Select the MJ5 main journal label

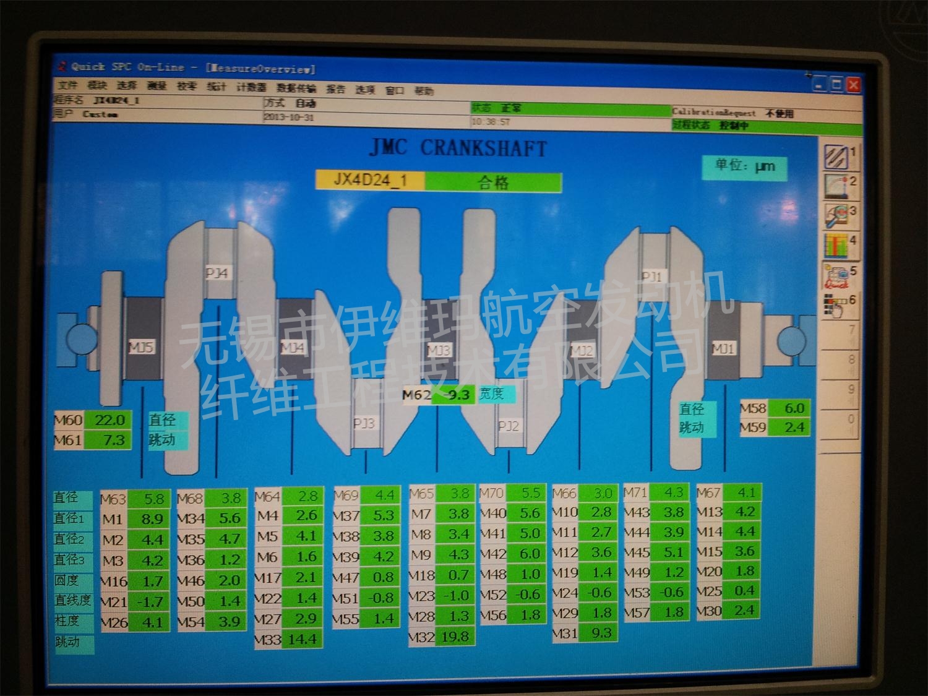(141, 346)
